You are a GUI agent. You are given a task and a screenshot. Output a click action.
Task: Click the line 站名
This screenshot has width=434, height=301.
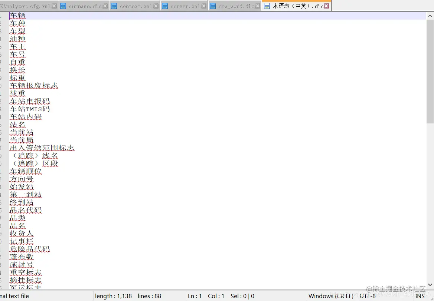click(x=17, y=125)
